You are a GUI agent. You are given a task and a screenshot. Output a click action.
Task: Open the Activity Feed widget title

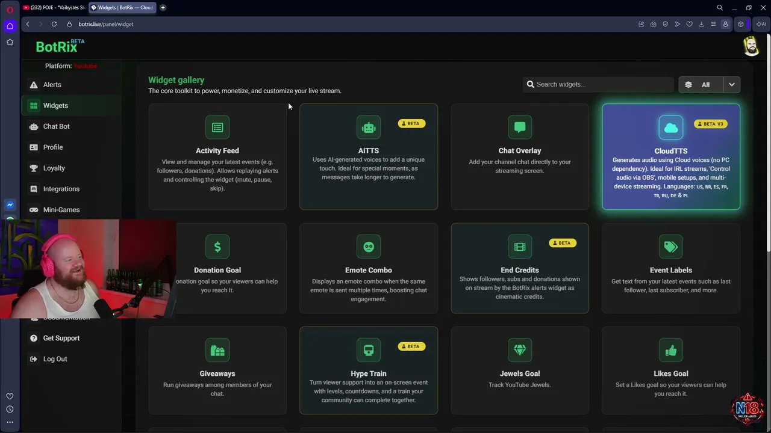pyautogui.click(x=217, y=151)
